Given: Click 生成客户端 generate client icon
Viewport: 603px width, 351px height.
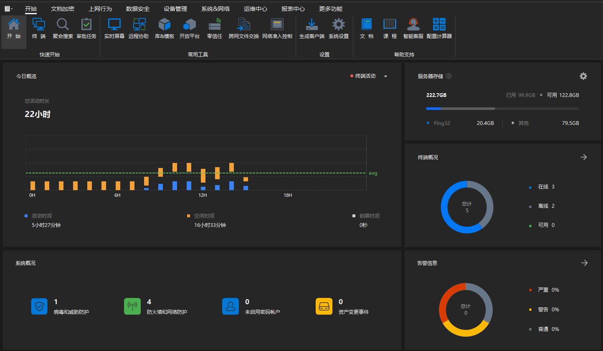Looking at the screenshot, I should pos(312,24).
